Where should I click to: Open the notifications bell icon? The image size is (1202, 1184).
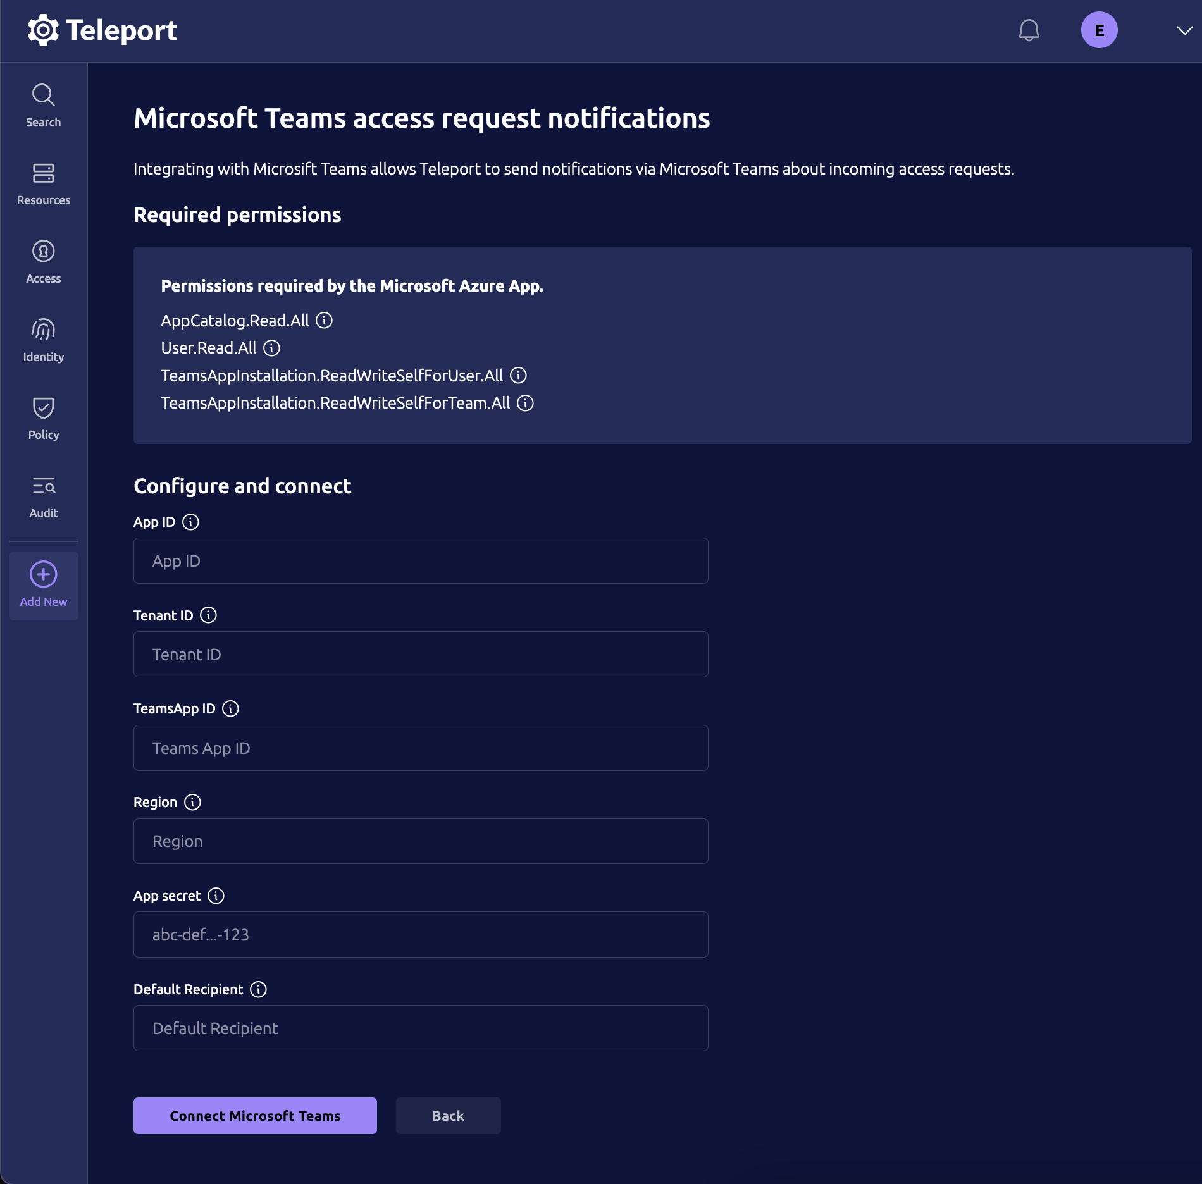click(x=1028, y=29)
